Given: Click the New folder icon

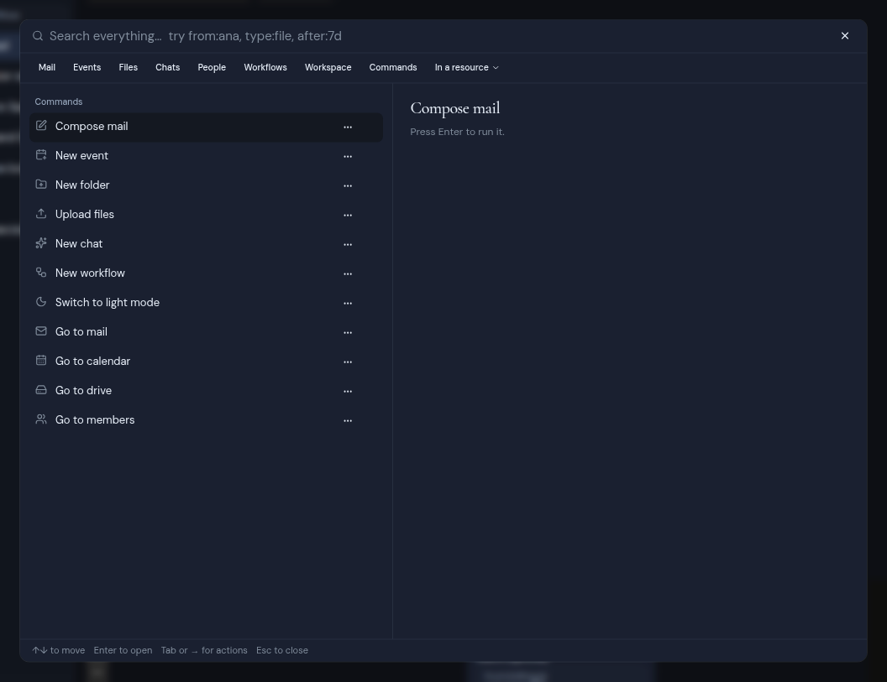Looking at the screenshot, I should pyautogui.click(x=40, y=185).
